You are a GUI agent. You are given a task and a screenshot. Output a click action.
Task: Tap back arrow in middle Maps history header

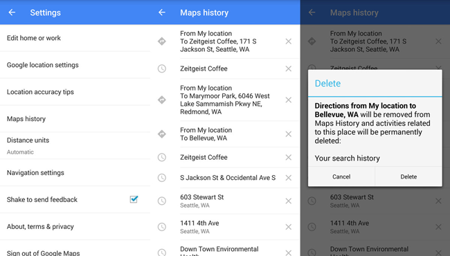162,12
